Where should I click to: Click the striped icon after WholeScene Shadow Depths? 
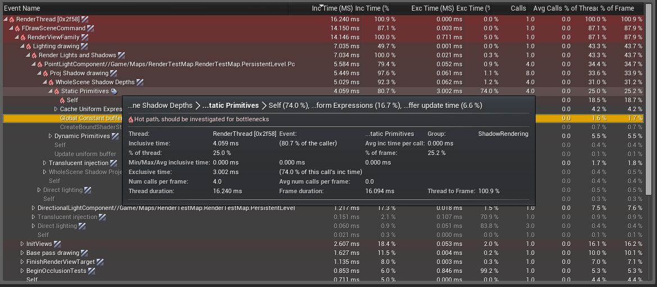tap(140, 83)
